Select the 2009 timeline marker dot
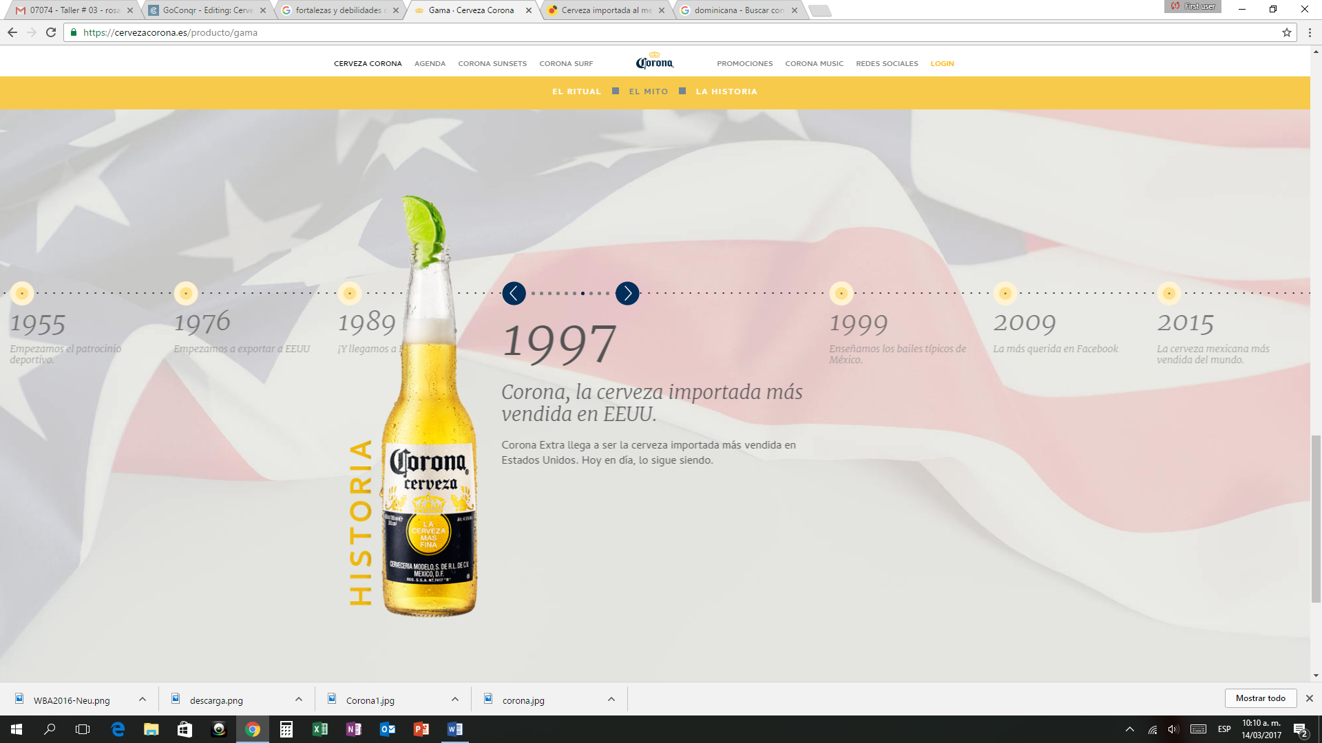 1005,294
